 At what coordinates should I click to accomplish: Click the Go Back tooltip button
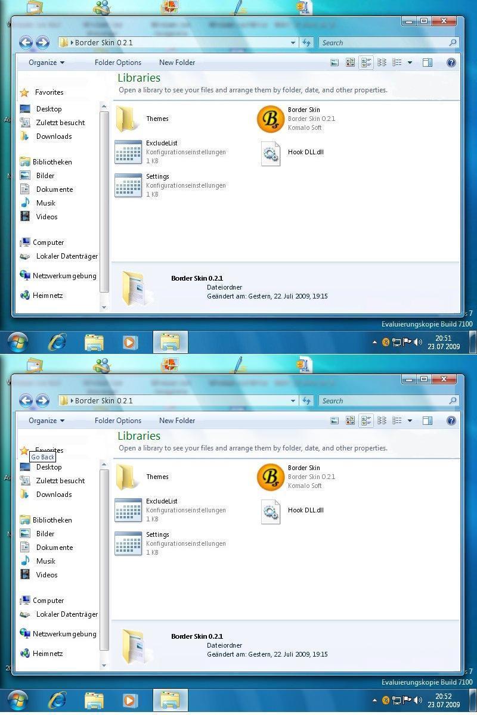[x=42, y=457]
